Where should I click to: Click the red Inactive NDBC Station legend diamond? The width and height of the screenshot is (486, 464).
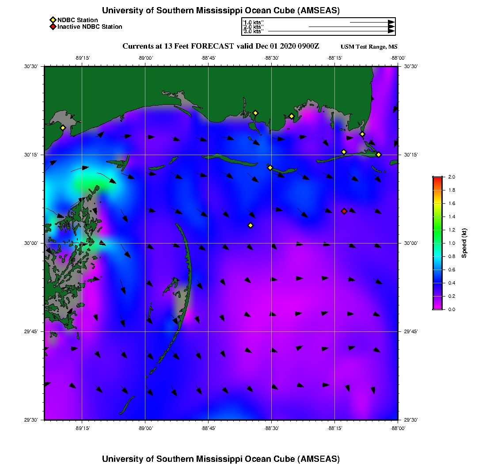53,27
